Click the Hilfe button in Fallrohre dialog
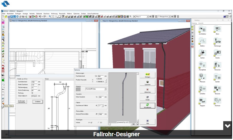Viewport: 233px width, 140px height. [x=147, y=122]
